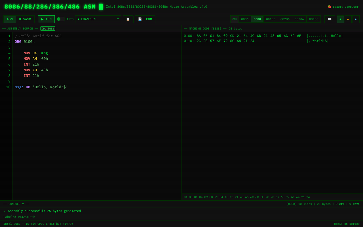Collapse the CONSOLE panel arrow
363x227 pixels.
[23, 204]
